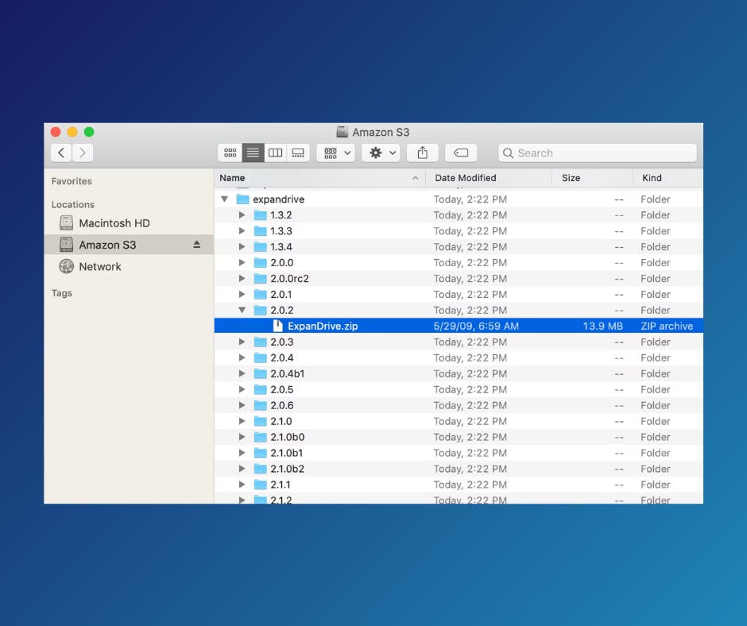The width and height of the screenshot is (747, 626).
Task: Collapse the 2.0.2 folder
Action: pyautogui.click(x=242, y=310)
